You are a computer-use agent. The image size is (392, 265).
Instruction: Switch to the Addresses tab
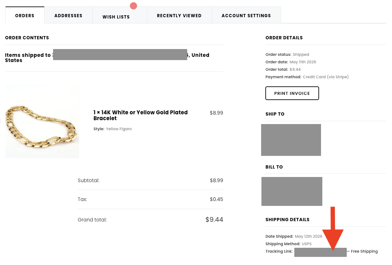click(x=68, y=15)
